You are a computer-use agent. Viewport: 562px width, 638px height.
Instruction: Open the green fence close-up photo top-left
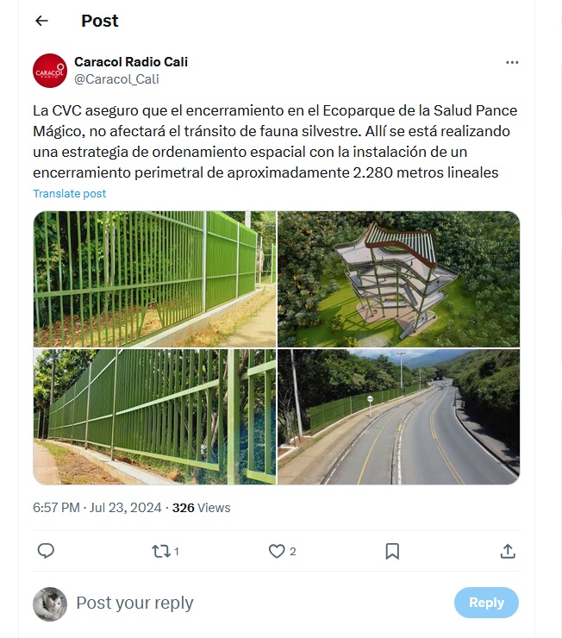point(154,279)
